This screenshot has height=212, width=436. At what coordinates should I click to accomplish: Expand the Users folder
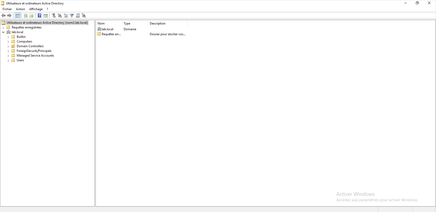[8, 60]
